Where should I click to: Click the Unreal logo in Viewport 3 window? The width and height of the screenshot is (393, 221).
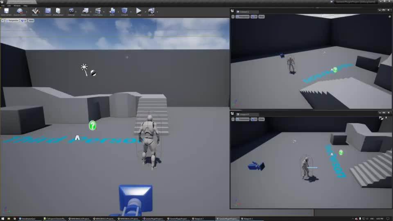[232, 113]
